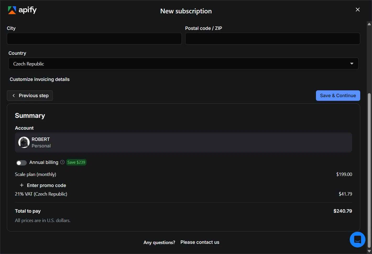Click the Personal account label
The image size is (372, 254).
click(x=41, y=146)
